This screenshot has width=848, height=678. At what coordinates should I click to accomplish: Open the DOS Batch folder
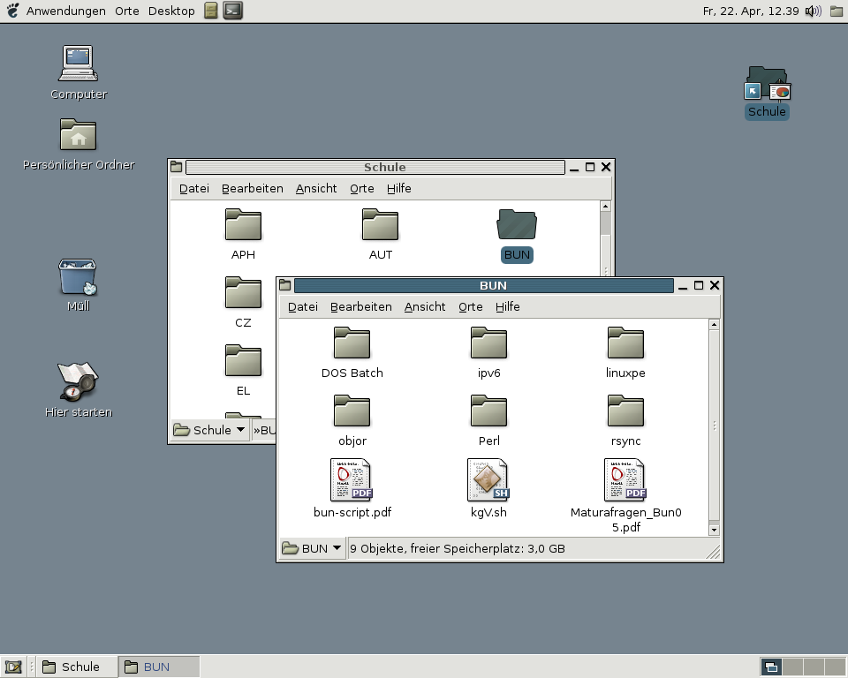[x=352, y=343]
